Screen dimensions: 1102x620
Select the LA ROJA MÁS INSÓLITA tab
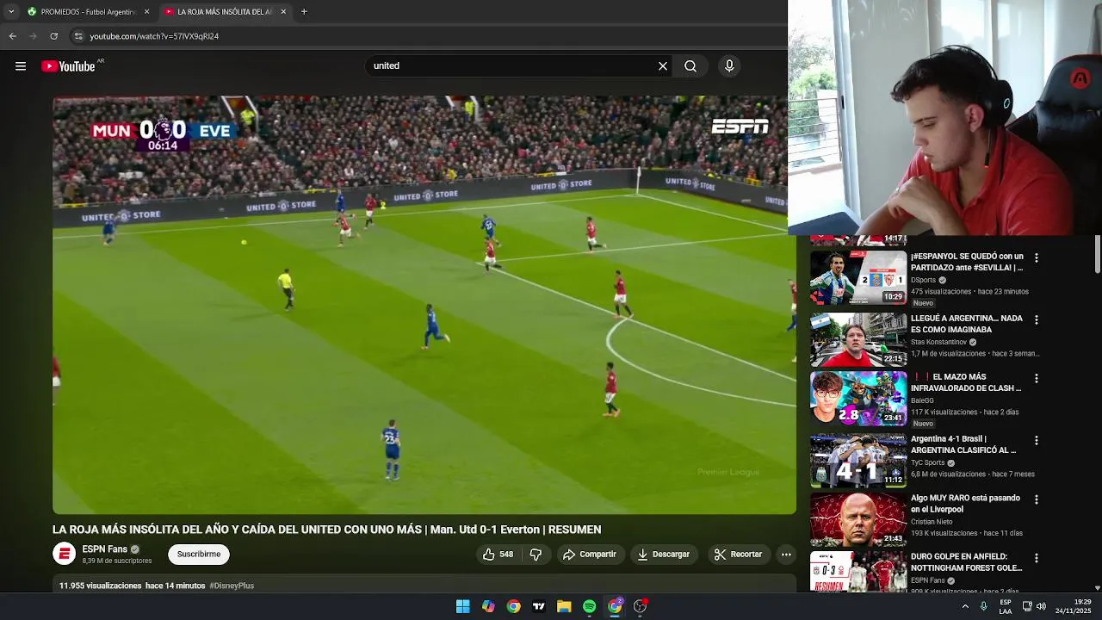(x=224, y=12)
